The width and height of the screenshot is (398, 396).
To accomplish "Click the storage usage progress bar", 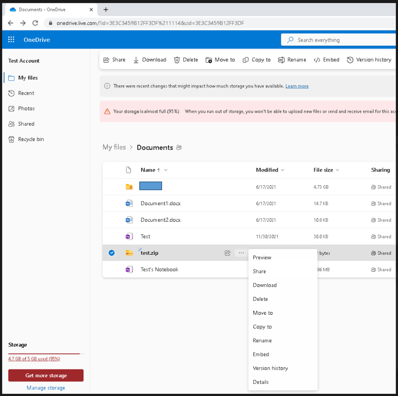I will (x=46, y=353).
